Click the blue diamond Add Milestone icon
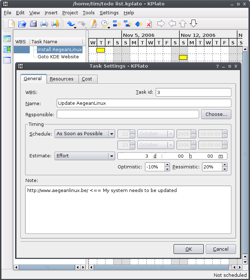Viewport: 250px width, 280px height. [x=138, y=24]
